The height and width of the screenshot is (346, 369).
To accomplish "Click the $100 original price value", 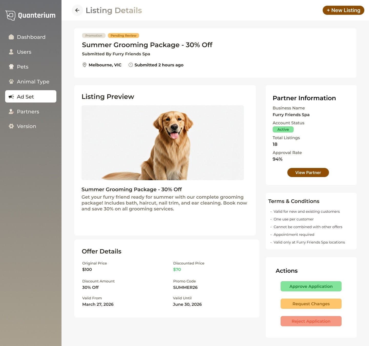I will [x=87, y=269].
